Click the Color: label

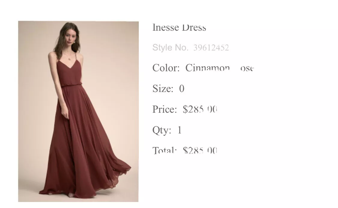coord(166,68)
